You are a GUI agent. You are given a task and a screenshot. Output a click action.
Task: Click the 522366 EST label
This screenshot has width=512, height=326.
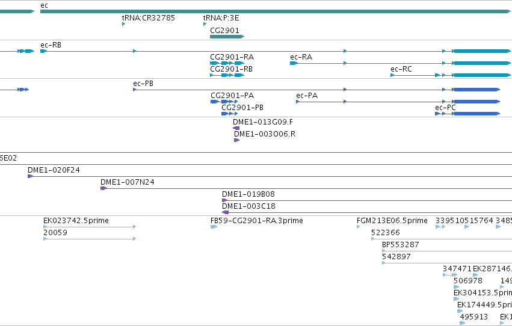click(x=385, y=233)
